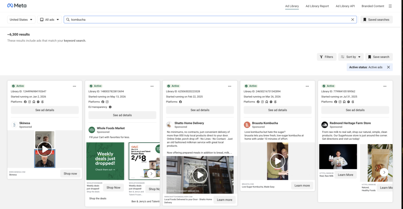Viewport: 403px width, 209px height.
Task: Select Library ID 1244996984192647 text
Action: point(29,91)
